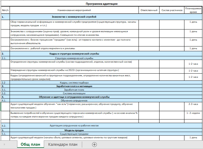Click the Ответственный column header
This screenshot has width=203, height=149.
point(149,10)
